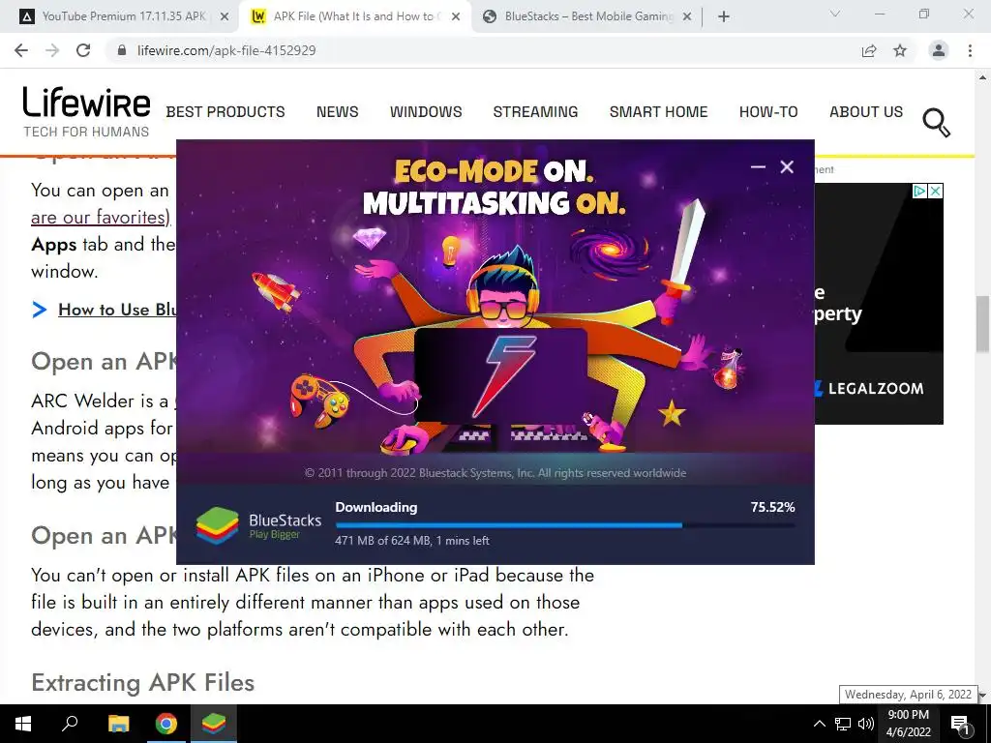Open Windows taskbar search
The width and height of the screenshot is (991, 743).
70,724
